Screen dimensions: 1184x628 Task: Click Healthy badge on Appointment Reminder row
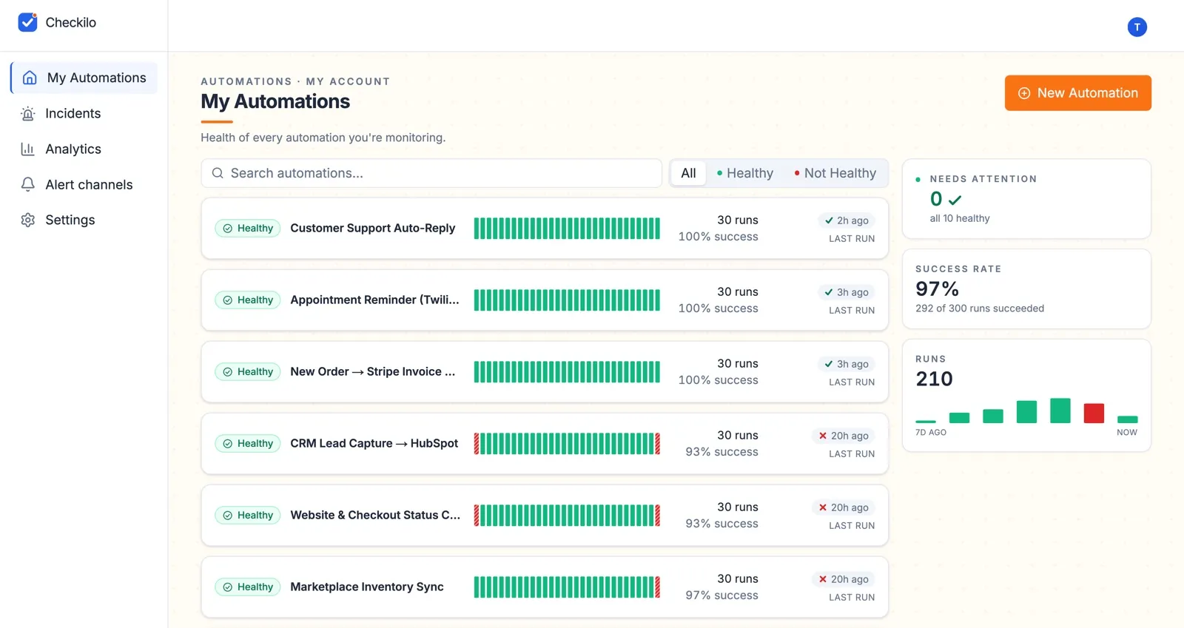(x=248, y=300)
